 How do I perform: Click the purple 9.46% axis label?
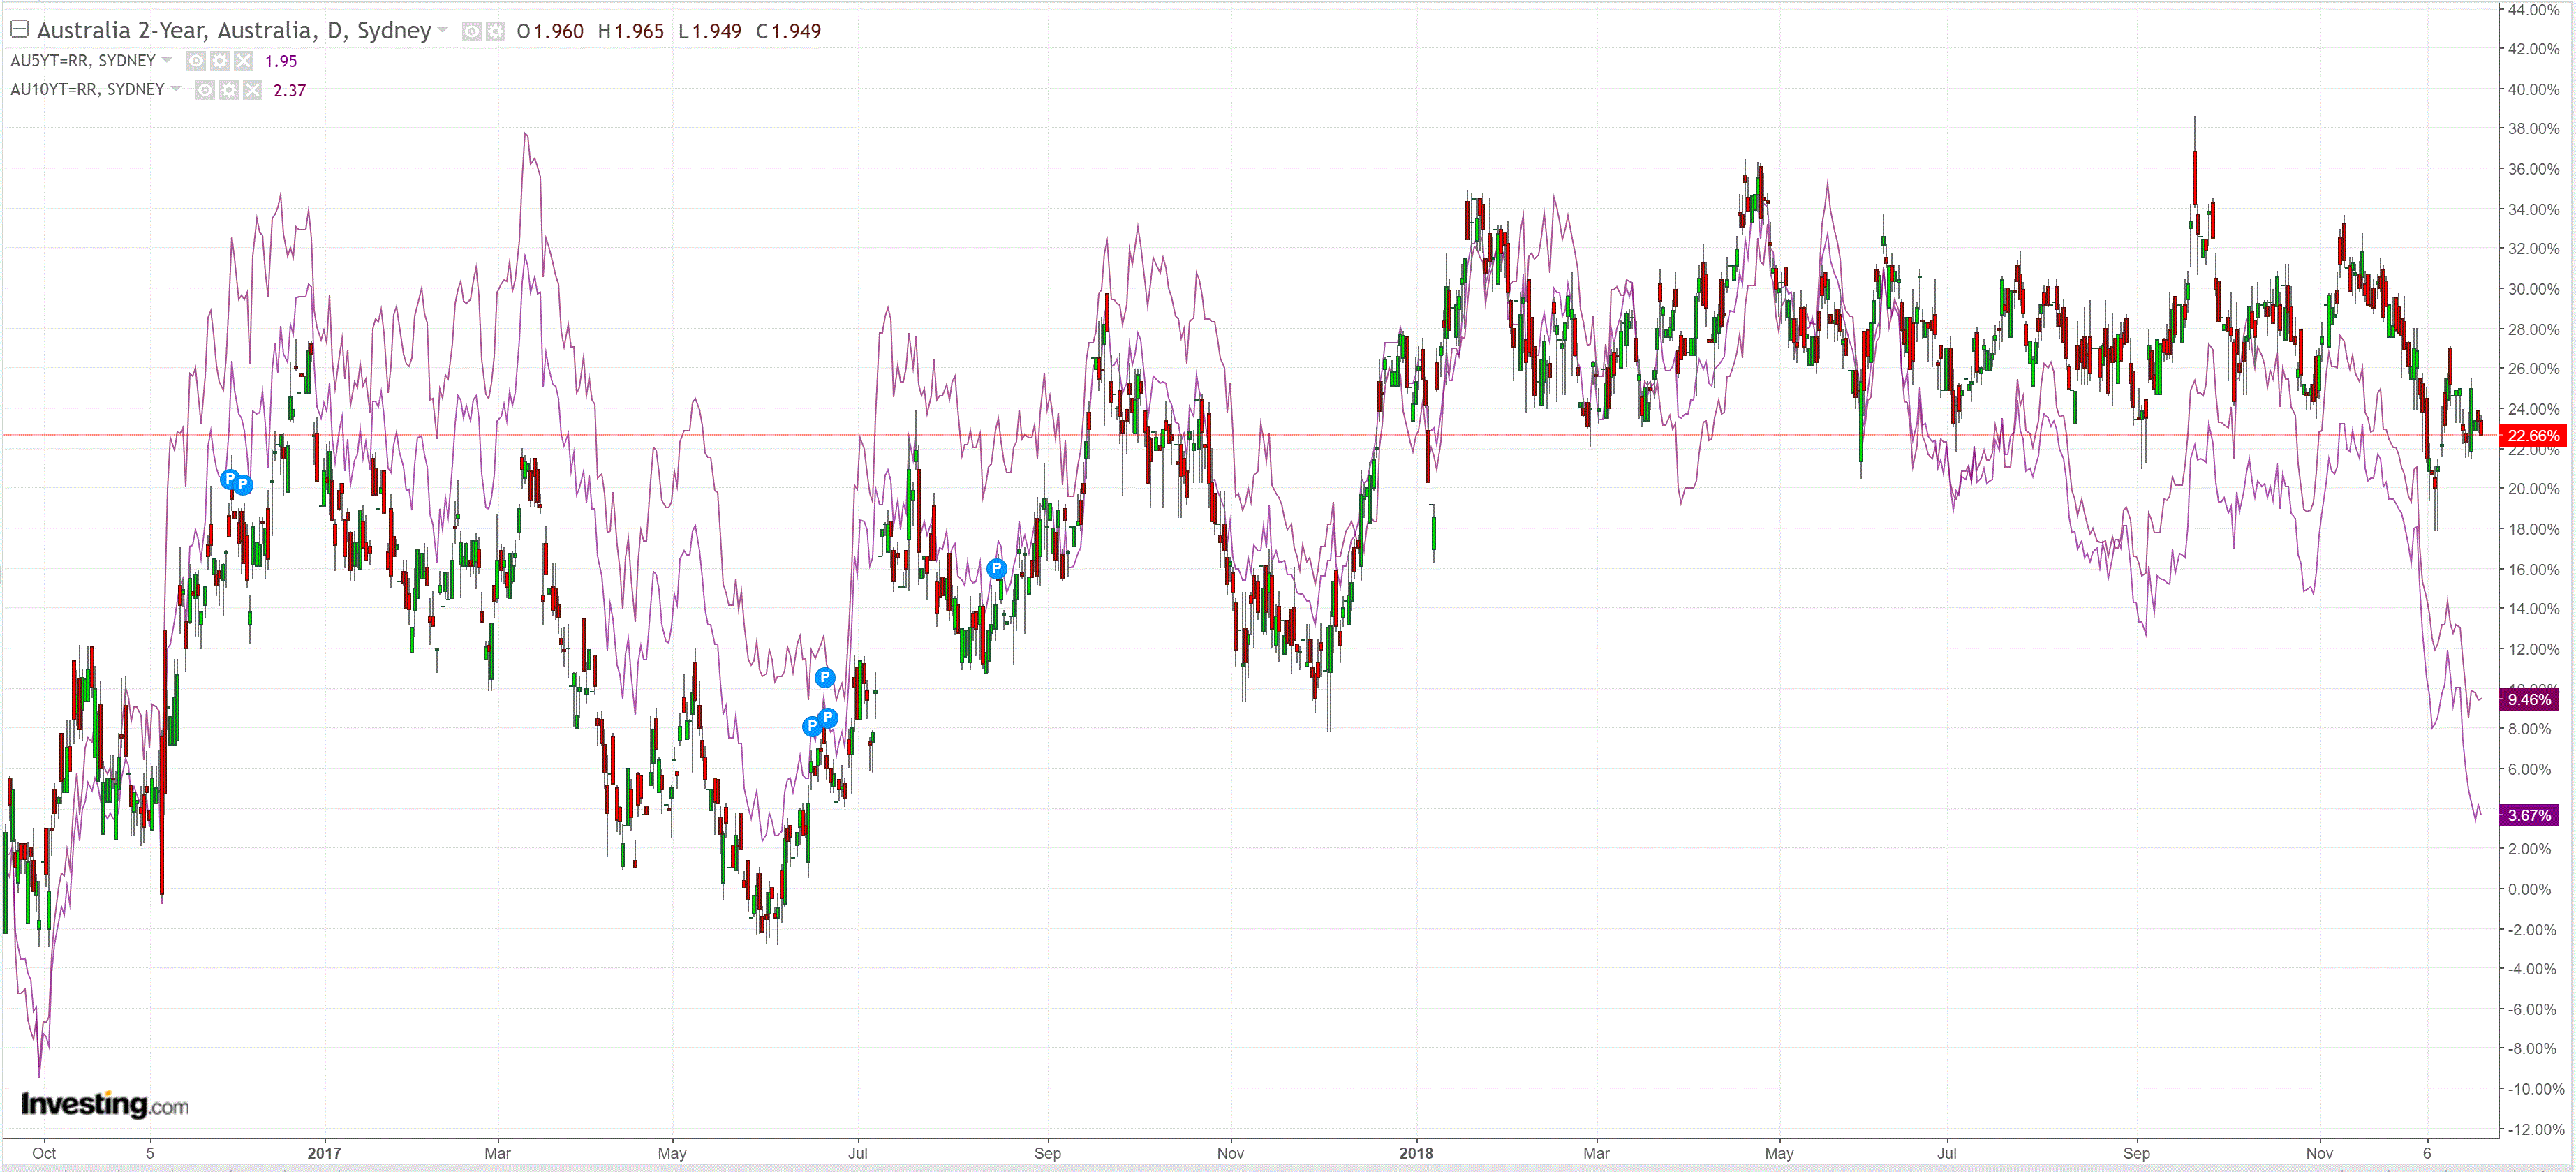[x=2529, y=700]
